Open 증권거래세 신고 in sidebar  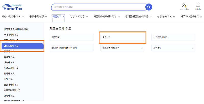11,85
